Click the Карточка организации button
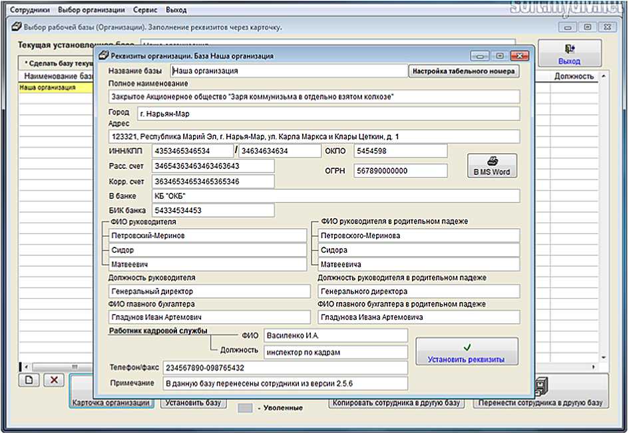 click(x=112, y=402)
